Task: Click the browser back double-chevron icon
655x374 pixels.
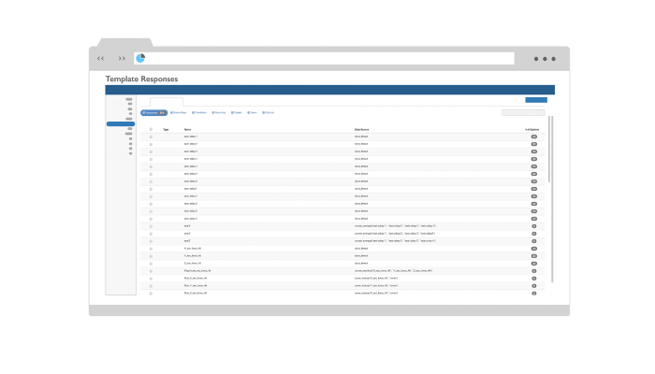Action: pyautogui.click(x=101, y=58)
